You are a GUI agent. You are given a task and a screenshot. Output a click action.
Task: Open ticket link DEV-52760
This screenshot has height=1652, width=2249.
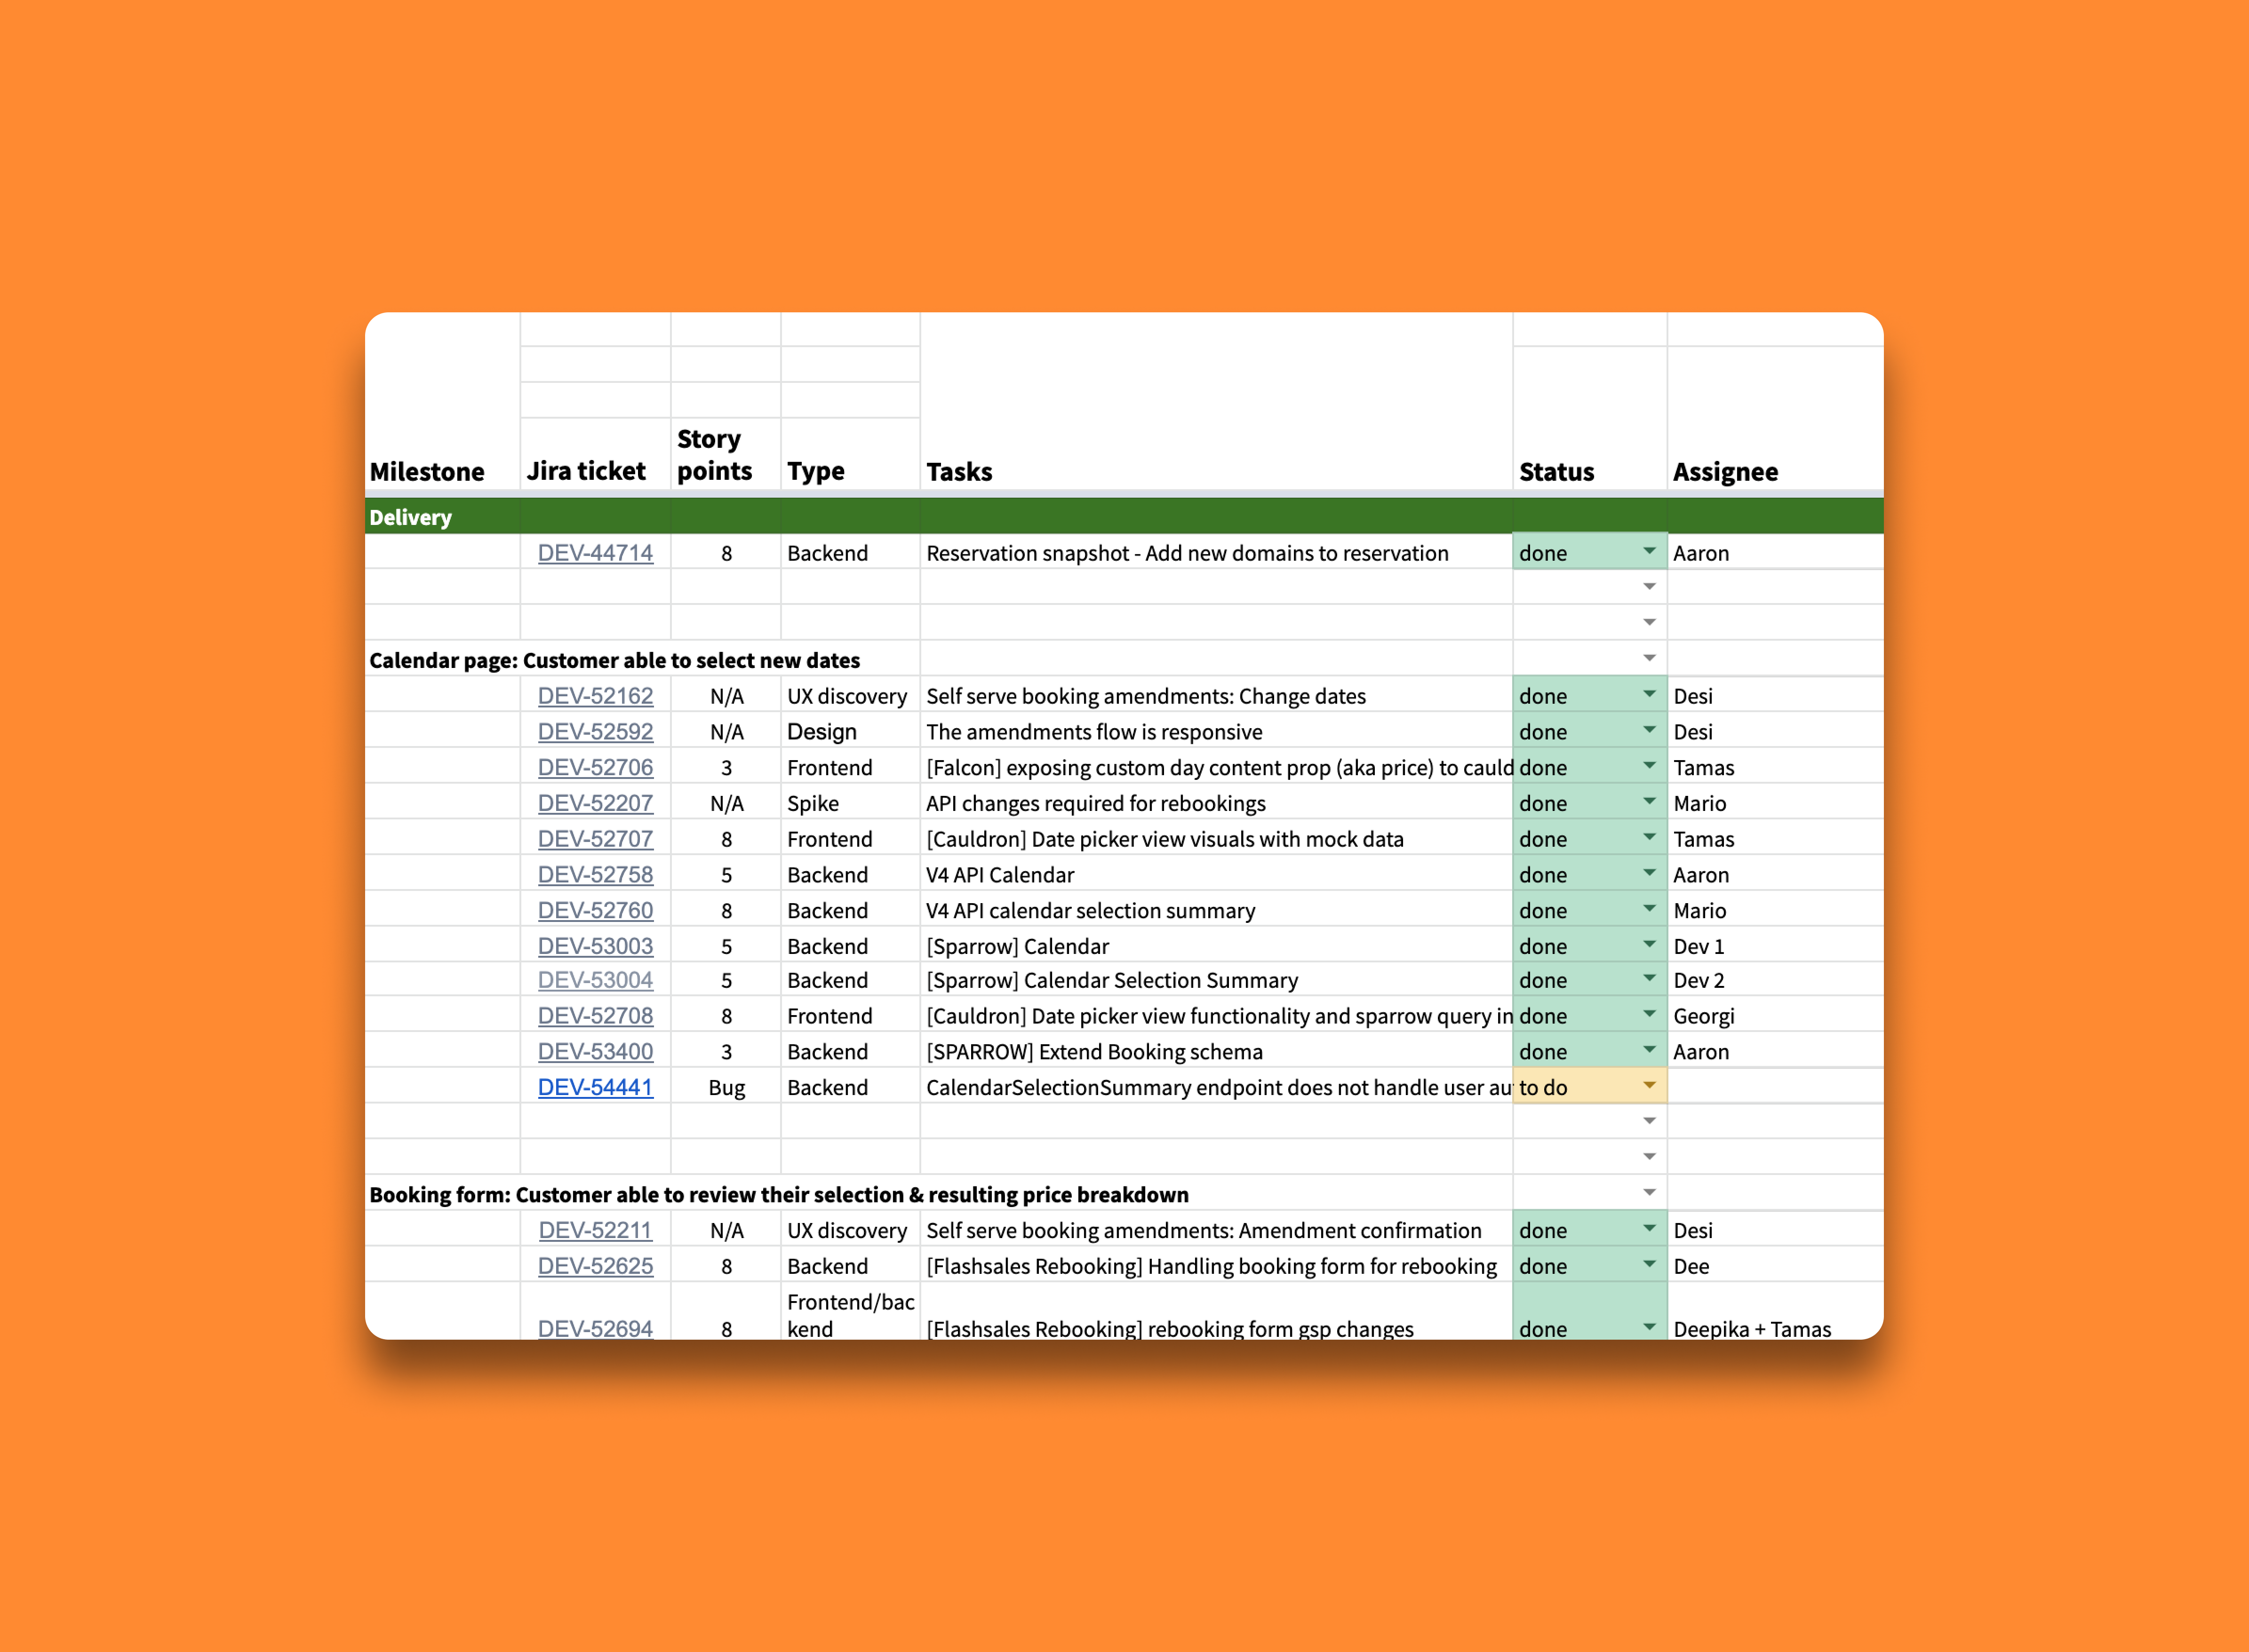595,911
